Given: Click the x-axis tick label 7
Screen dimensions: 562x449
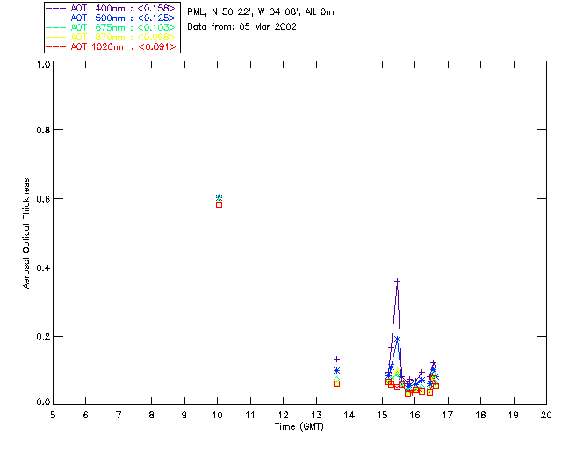Looking at the screenshot, I should [x=119, y=415].
